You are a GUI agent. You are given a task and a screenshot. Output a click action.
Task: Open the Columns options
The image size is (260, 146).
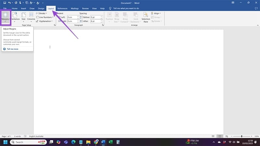tap(31, 17)
